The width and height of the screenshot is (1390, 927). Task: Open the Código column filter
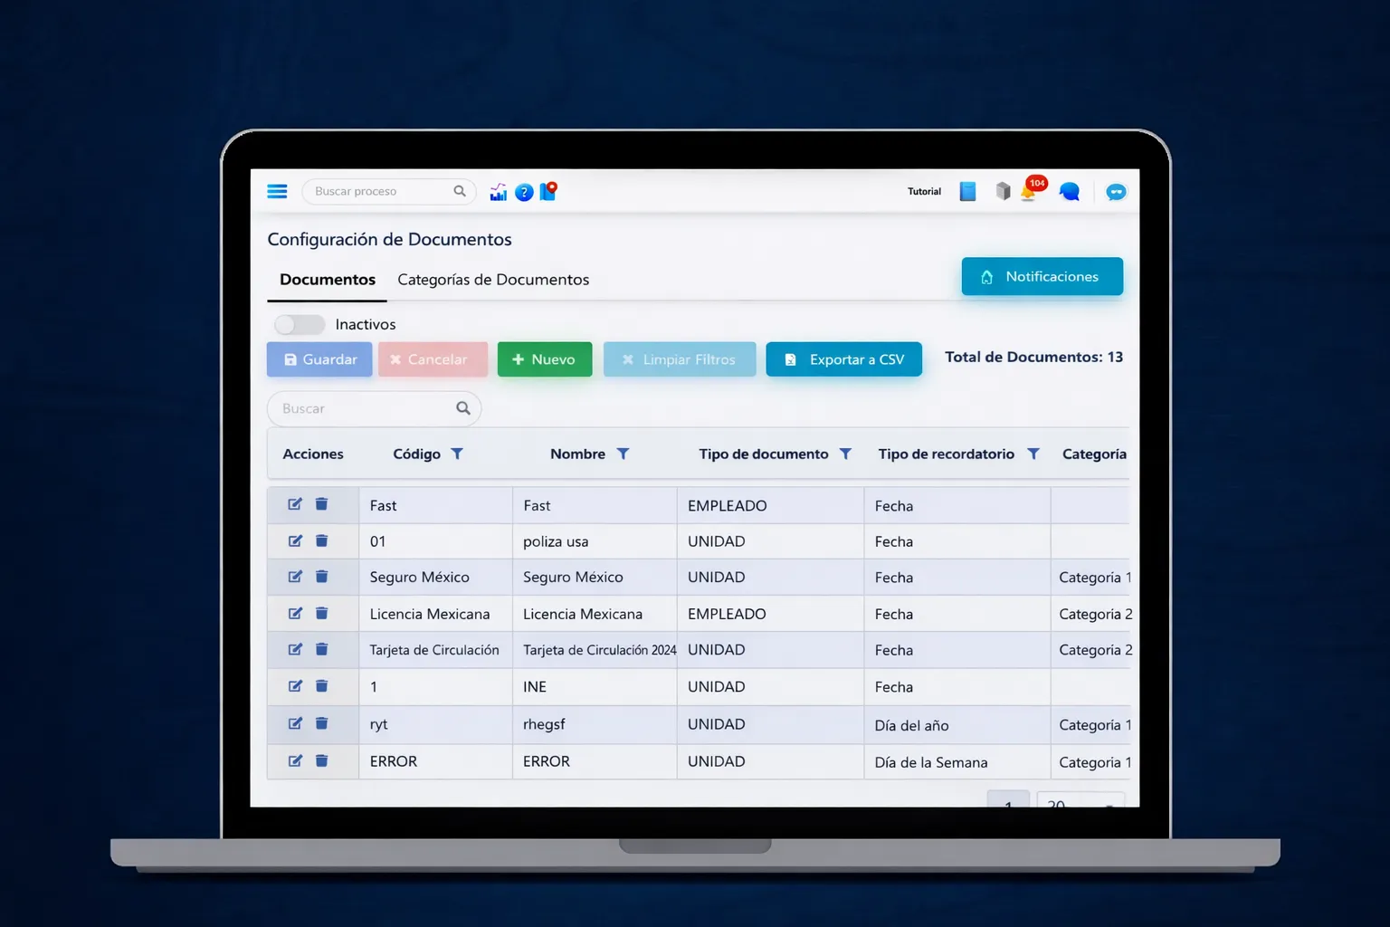click(457, 454)
